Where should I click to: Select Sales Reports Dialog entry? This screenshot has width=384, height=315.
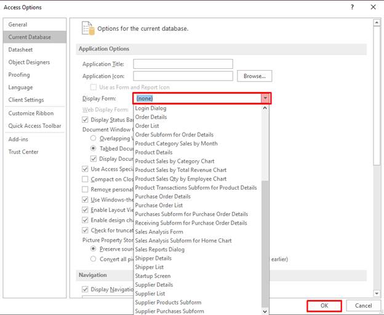point(198,249)
